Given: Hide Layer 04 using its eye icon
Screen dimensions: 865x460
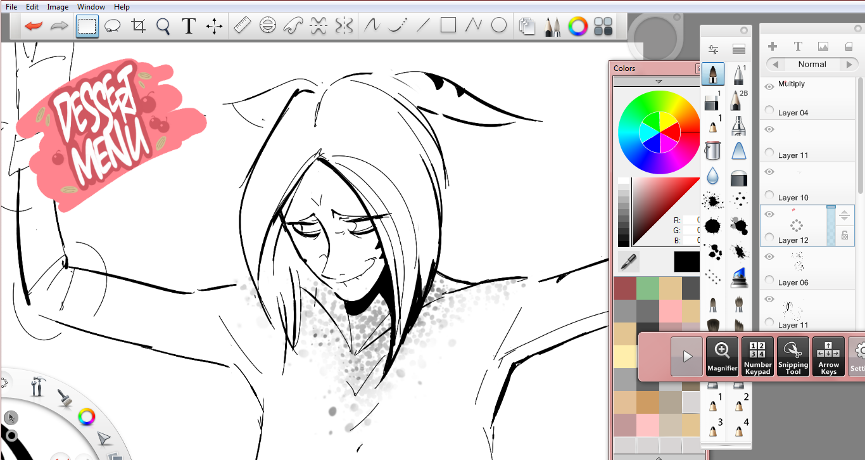Looking at the screenshot, I should 769,87.
